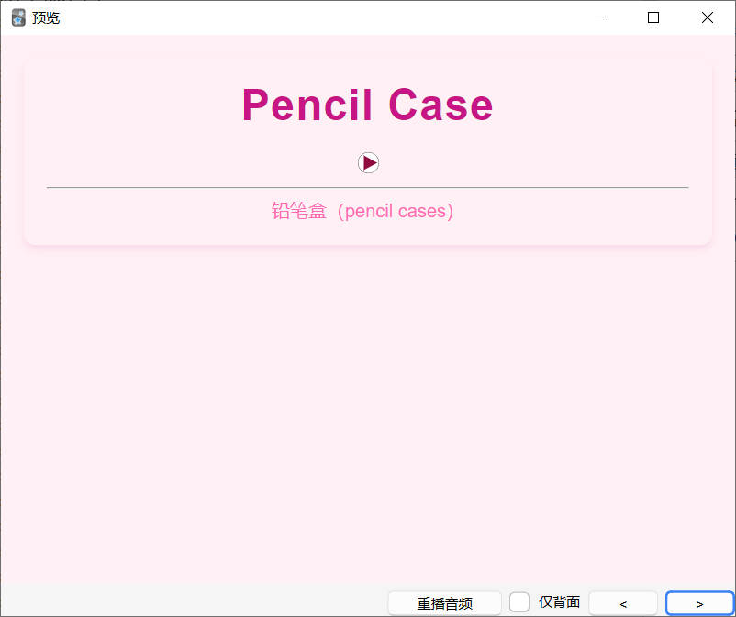Click the Pencil Case heading text
The image size is (736, 617).
point(367,105)
